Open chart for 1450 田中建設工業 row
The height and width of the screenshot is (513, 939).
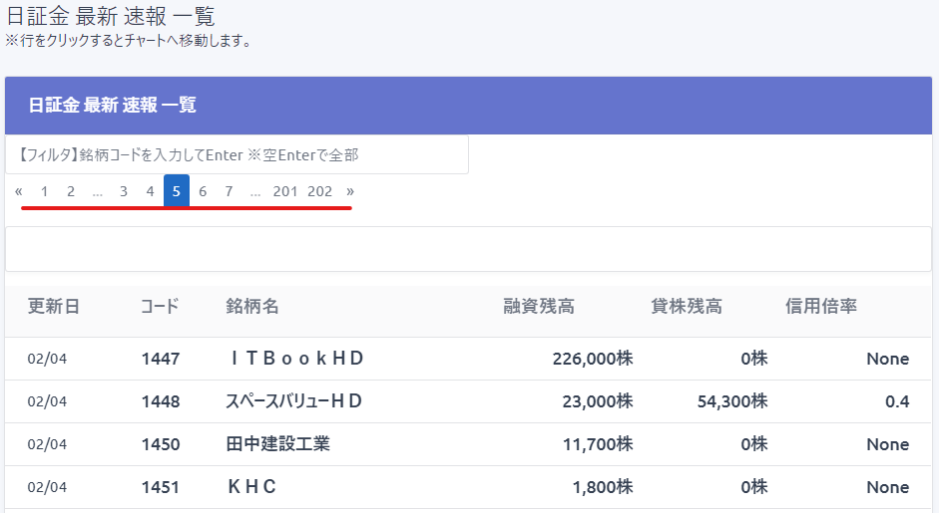277,444
